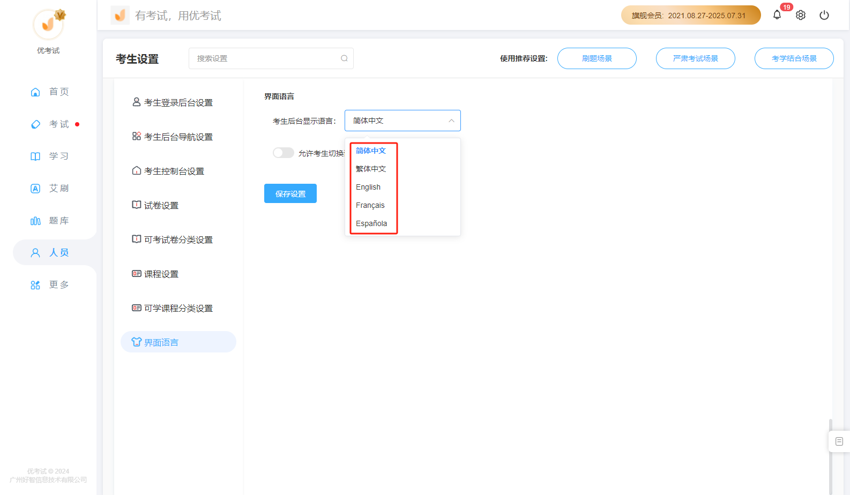Open 课程设置 settings section

point(178,274)
